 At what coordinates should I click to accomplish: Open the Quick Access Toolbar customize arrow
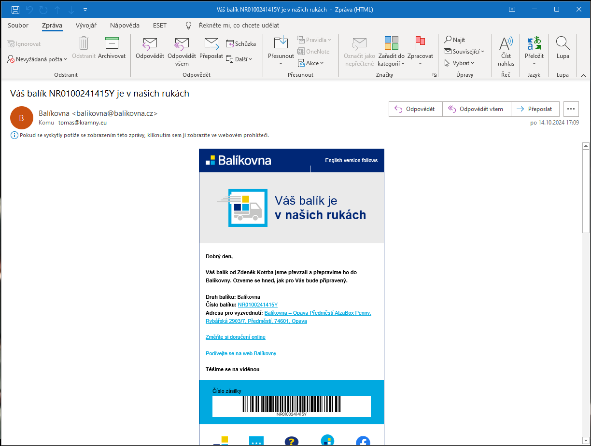(x=85, y=10)
